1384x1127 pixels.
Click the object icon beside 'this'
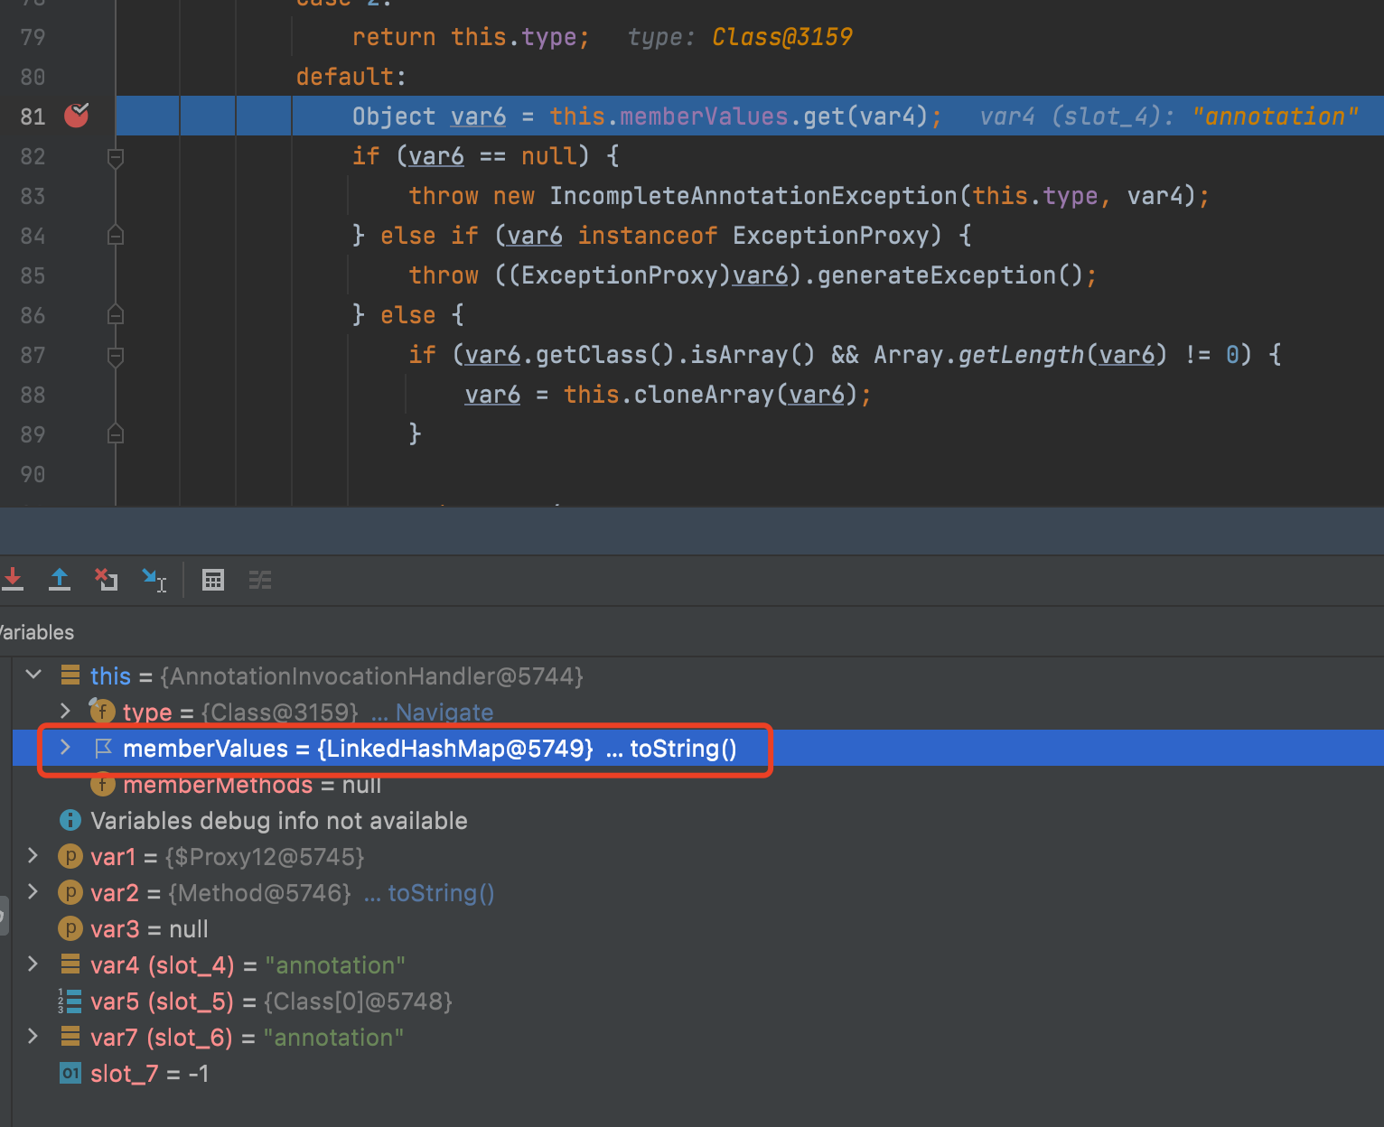(70, 675)
